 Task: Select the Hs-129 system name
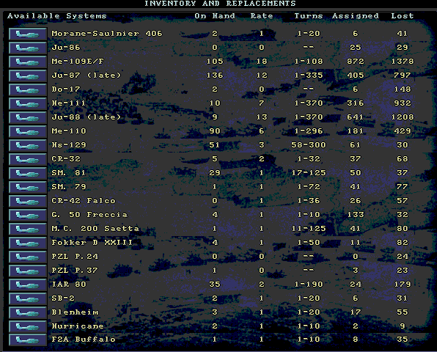click(69, 145)
